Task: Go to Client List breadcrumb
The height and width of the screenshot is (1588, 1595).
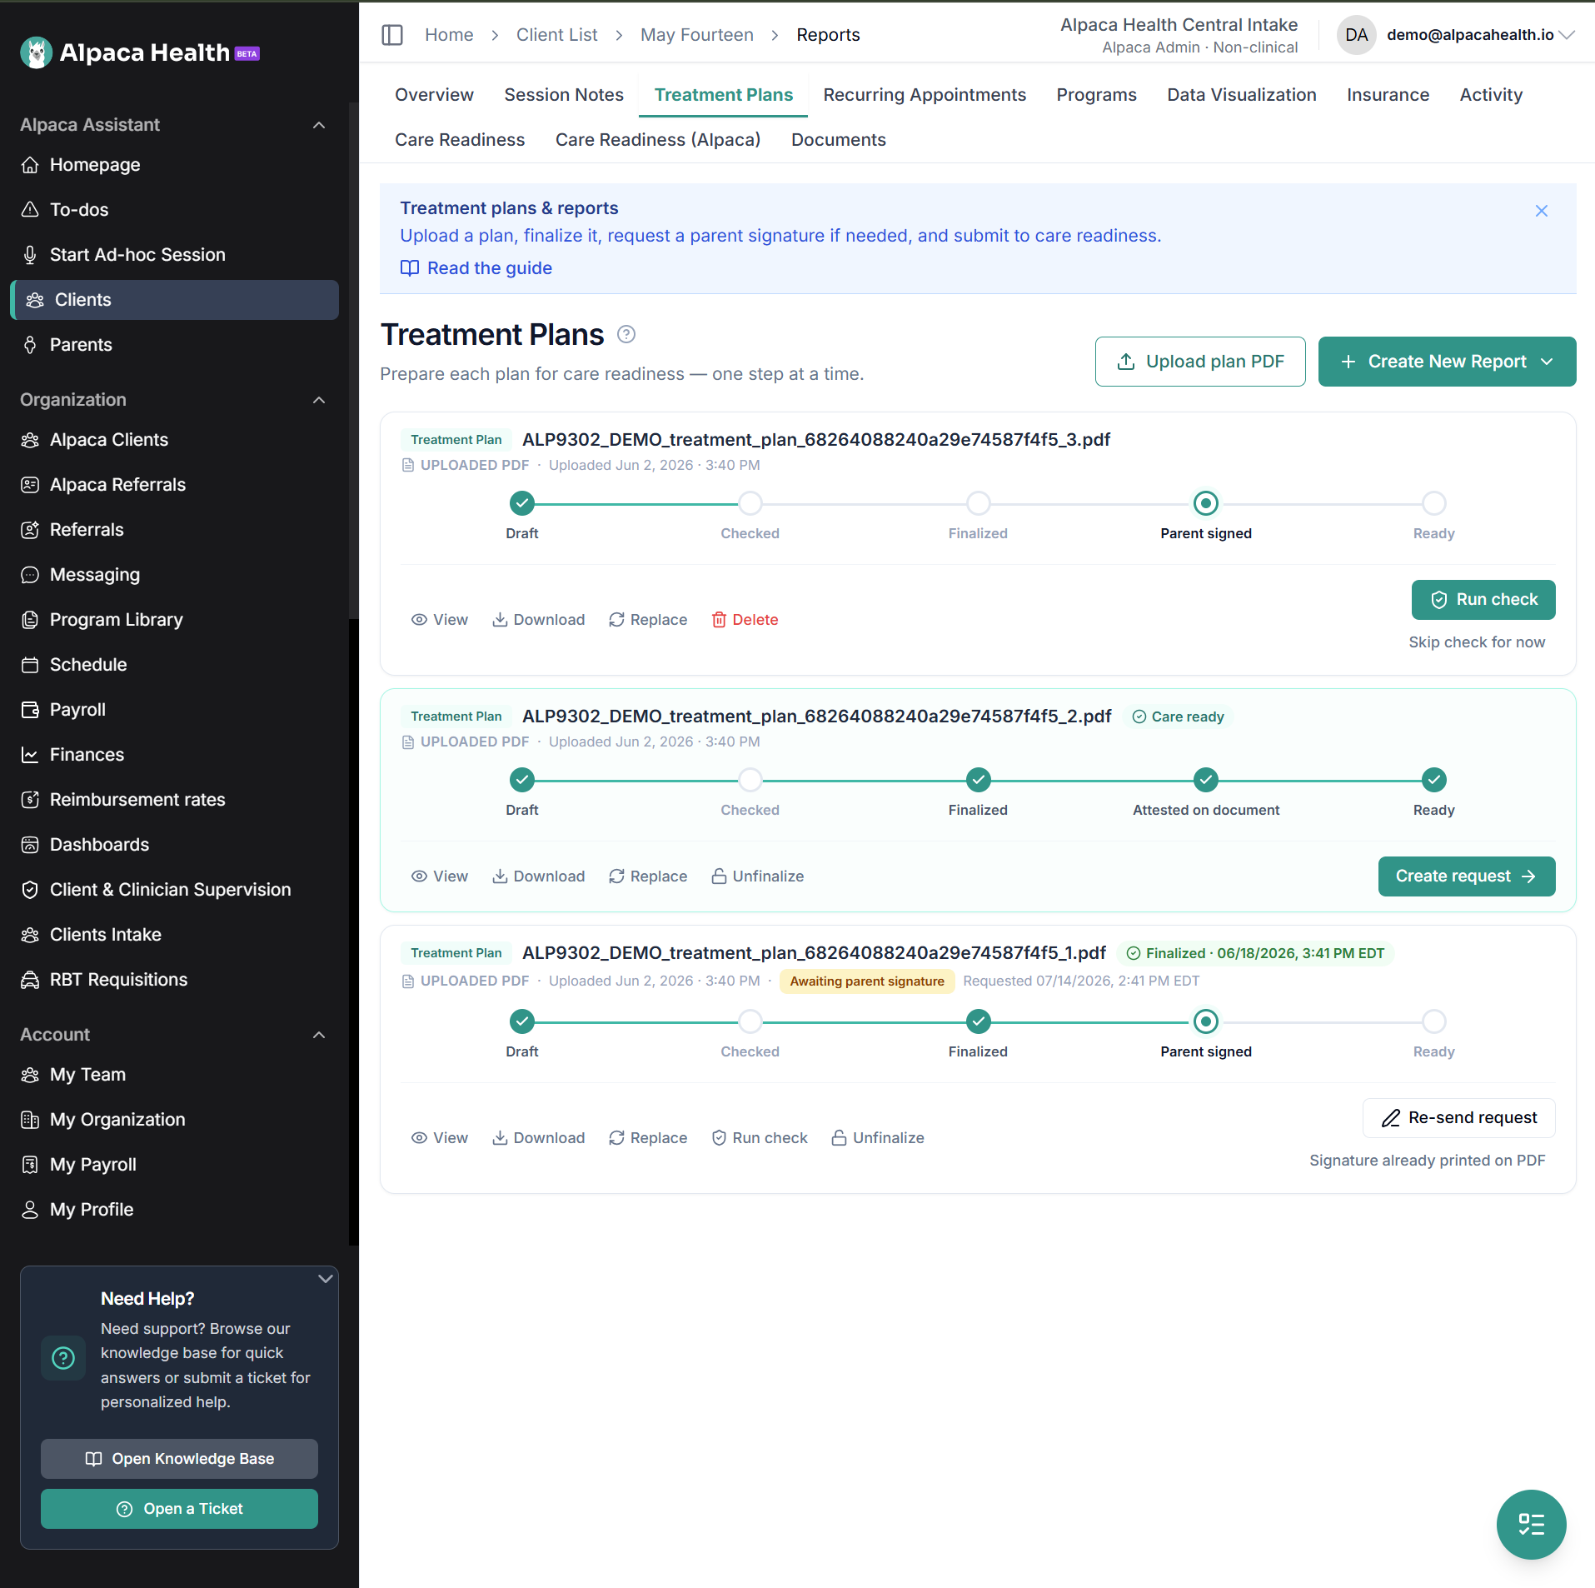Action: 556,35
